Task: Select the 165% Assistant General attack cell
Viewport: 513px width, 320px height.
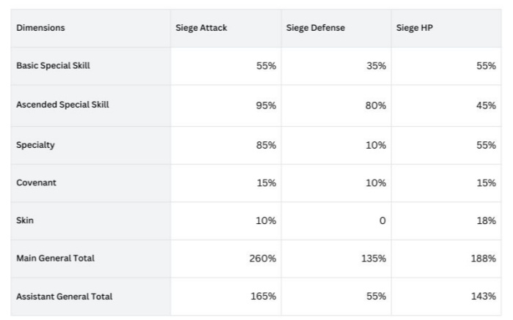Action: (263, 297)
